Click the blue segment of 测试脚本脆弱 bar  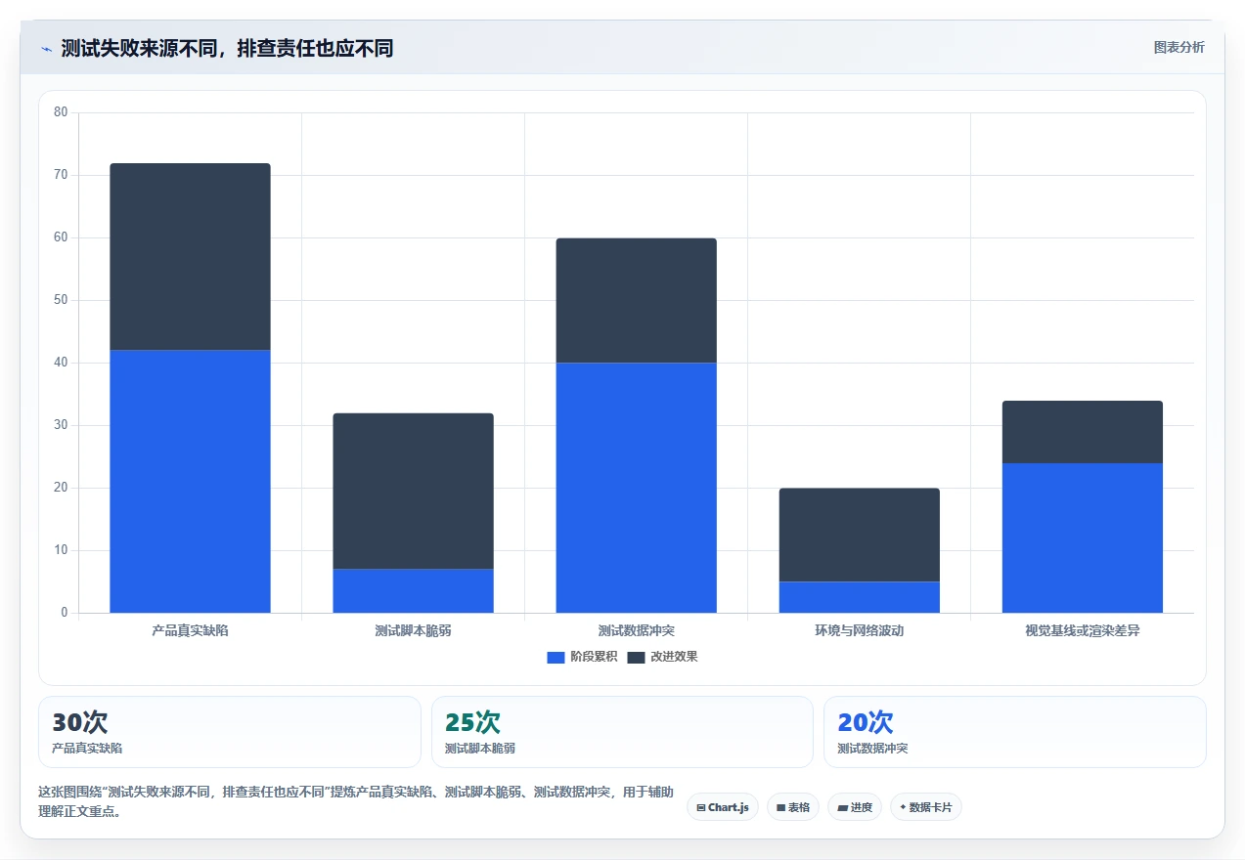click(413, 591)
